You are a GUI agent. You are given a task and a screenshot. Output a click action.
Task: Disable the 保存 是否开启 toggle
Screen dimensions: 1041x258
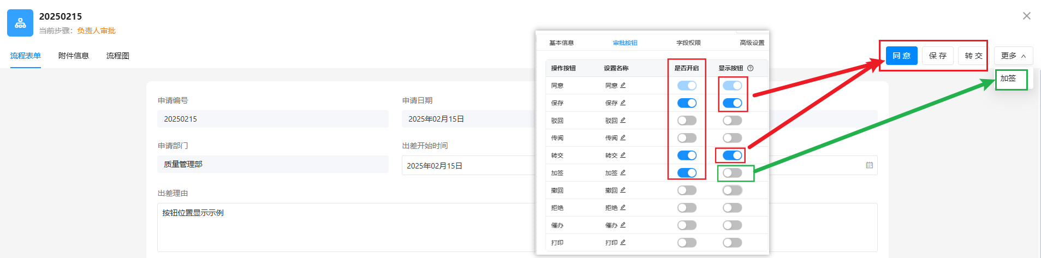pos(687,103)
